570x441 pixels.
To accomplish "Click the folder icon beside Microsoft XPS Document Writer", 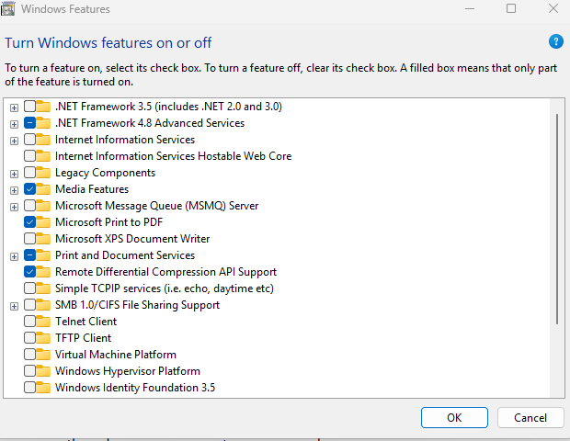I will pos(44,239).
